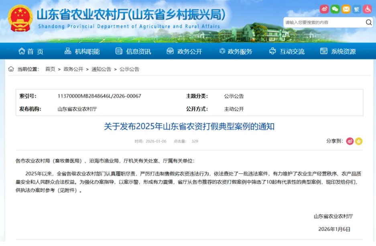Click the home icon beside 当前位置

tap(10, 69)
